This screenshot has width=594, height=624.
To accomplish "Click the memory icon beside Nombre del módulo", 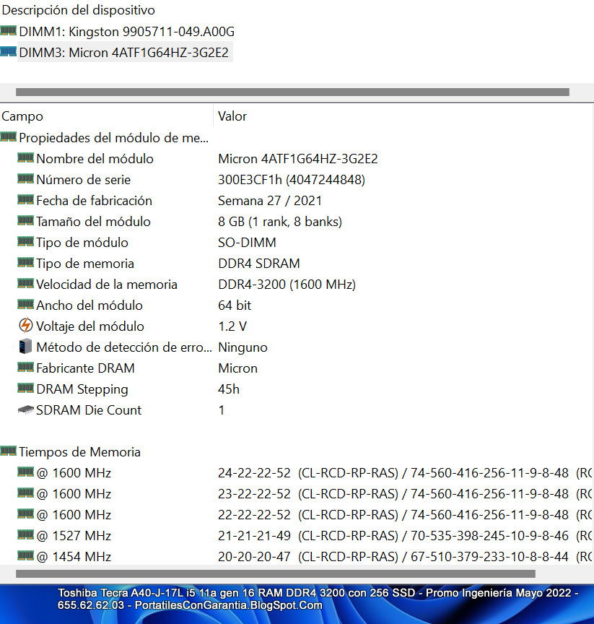I will tap(26, 158).
